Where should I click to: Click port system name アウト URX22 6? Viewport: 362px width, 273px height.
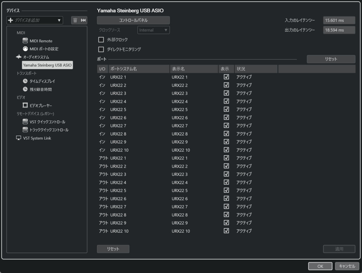118,199
